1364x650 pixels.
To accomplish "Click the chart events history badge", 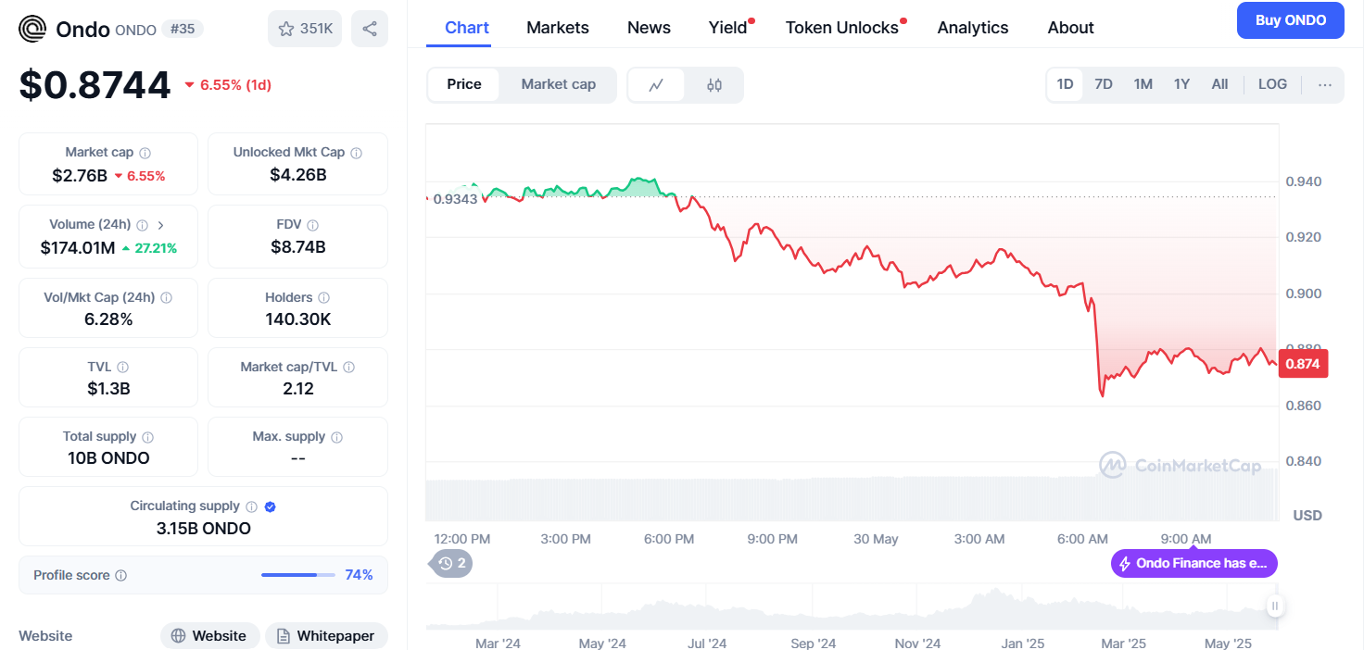I will coord(452,563).
